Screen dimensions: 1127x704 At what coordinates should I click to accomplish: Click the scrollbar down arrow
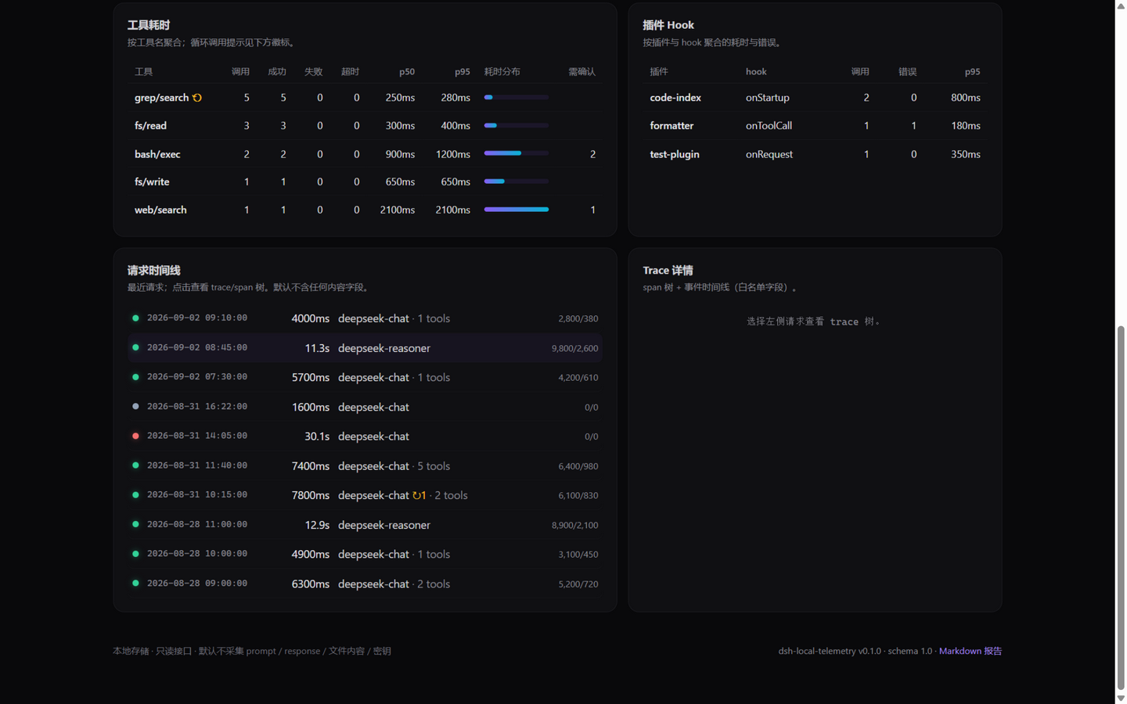pyautogui.click(x=1121, y=698)
